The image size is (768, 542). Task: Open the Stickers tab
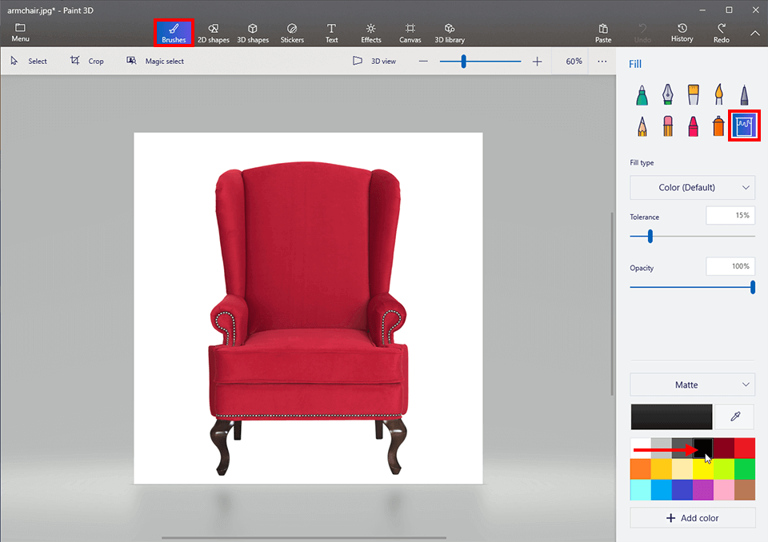pos(292,33)
